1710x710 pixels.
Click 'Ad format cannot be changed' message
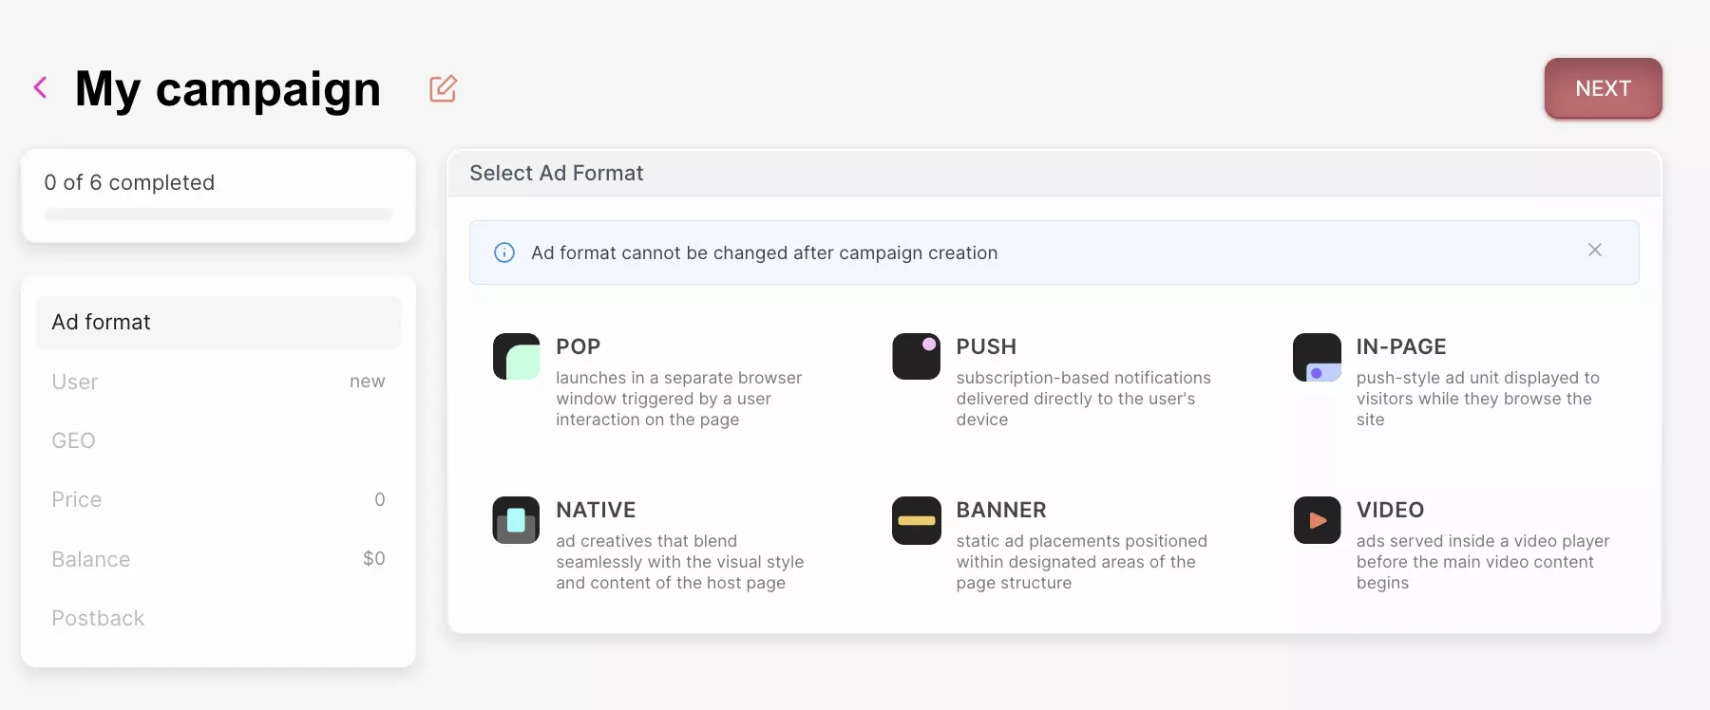point(765,252)
